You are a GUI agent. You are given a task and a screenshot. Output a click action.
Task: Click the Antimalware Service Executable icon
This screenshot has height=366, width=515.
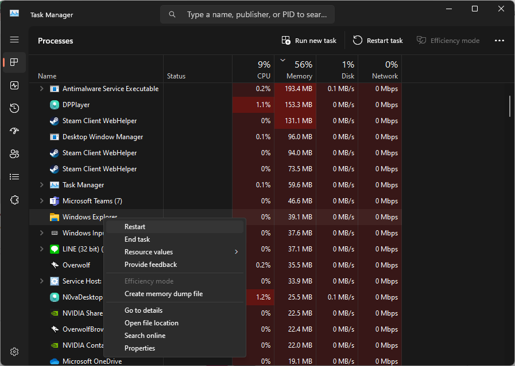[x=54, y=89]
